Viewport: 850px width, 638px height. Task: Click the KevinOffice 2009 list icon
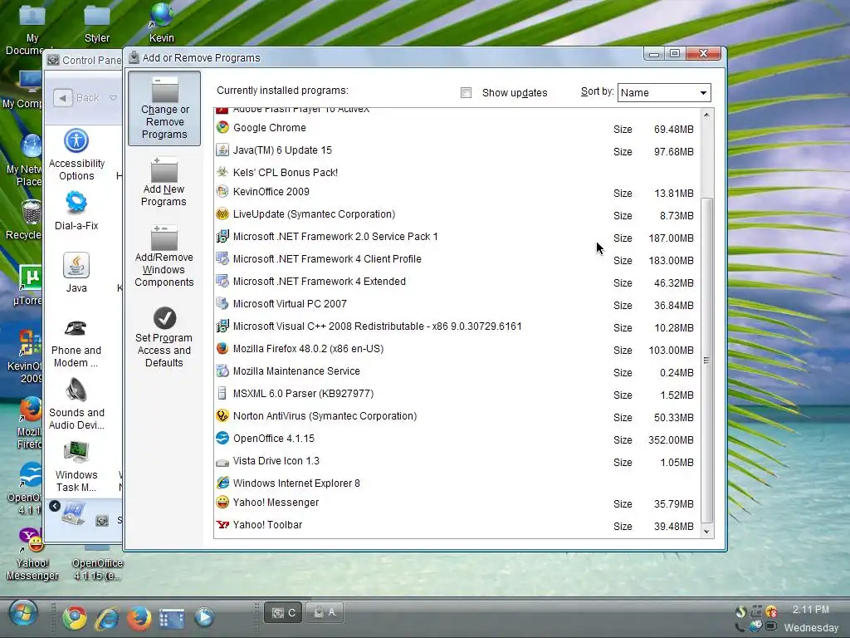222,192
